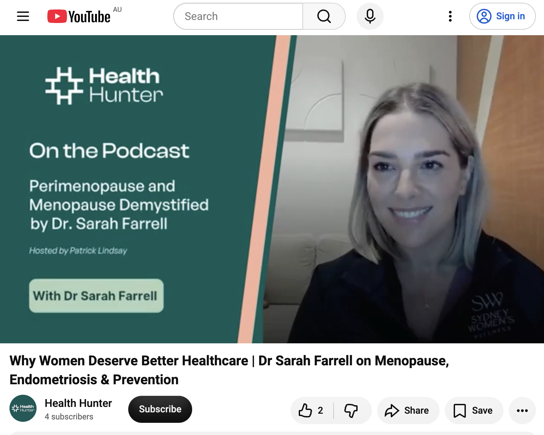This screenshot has height=435, width=544.
Task: Open more actions ellipsis beside Save
Action: (x=522, y=411)
